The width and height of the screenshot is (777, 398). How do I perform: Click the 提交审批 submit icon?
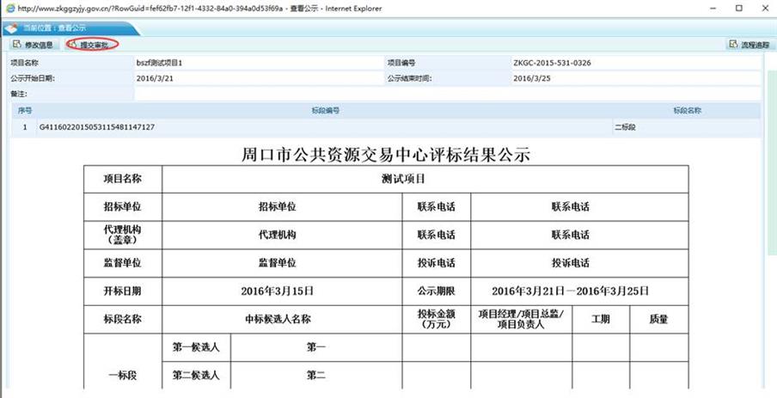[x=73, y=44]
